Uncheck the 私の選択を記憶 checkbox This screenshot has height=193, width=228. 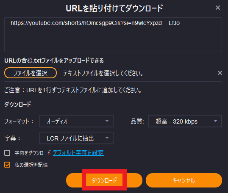[x=7, y=165]
